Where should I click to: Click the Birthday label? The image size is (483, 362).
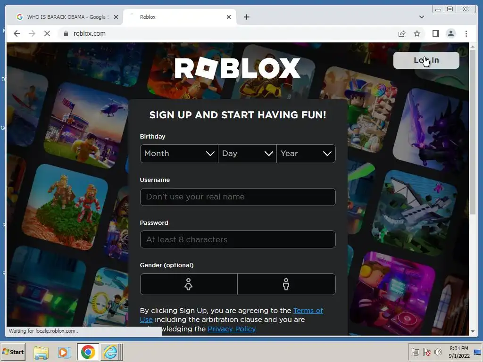click(152, 136)
